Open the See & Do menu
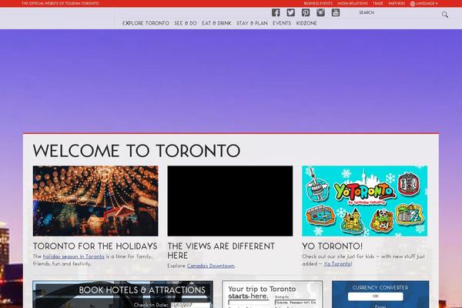The image size is (462, 308). pyautogui.click(x=186, y=23)
